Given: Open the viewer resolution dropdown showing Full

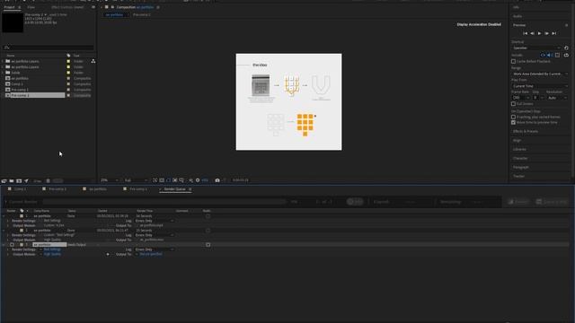Looking at the screenshot, I should [136, 180].
